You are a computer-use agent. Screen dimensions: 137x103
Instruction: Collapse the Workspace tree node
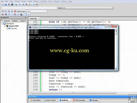pyautogui.click(x=2, y=24)
